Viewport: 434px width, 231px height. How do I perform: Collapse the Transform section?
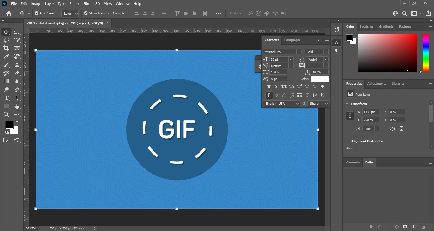click(x=347, y=104)
